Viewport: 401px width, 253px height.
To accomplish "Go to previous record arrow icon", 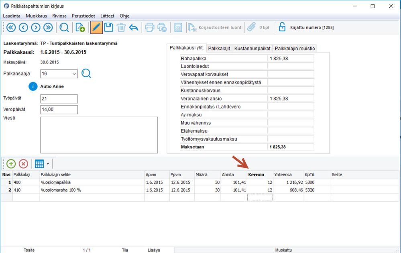I will coord(23,27).
